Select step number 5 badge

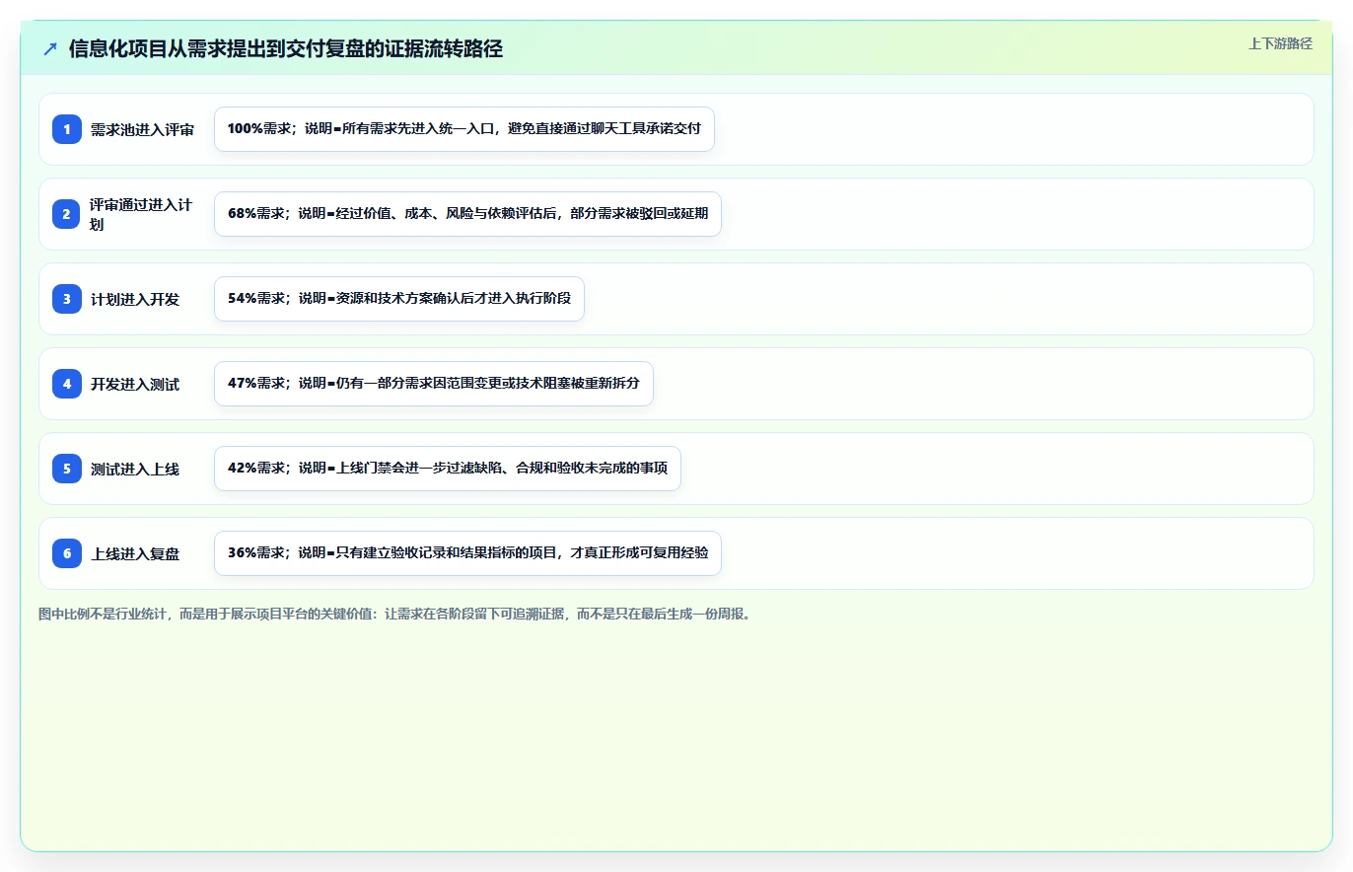(67, 469)
